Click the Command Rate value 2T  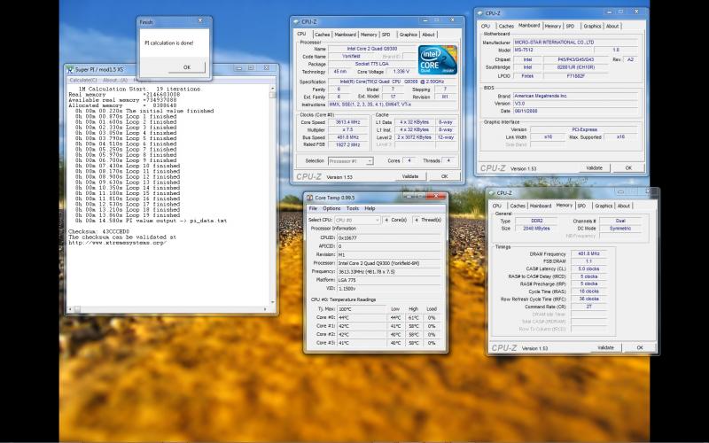[x=588, y=307]
